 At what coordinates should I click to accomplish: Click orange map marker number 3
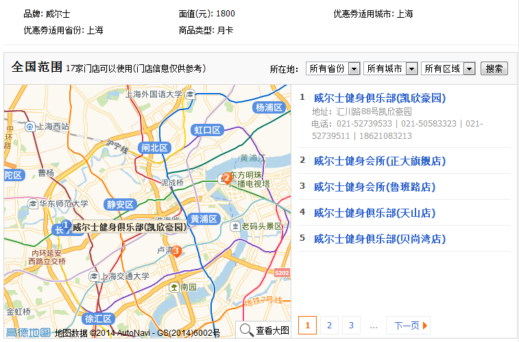click(x=176, y=251)
